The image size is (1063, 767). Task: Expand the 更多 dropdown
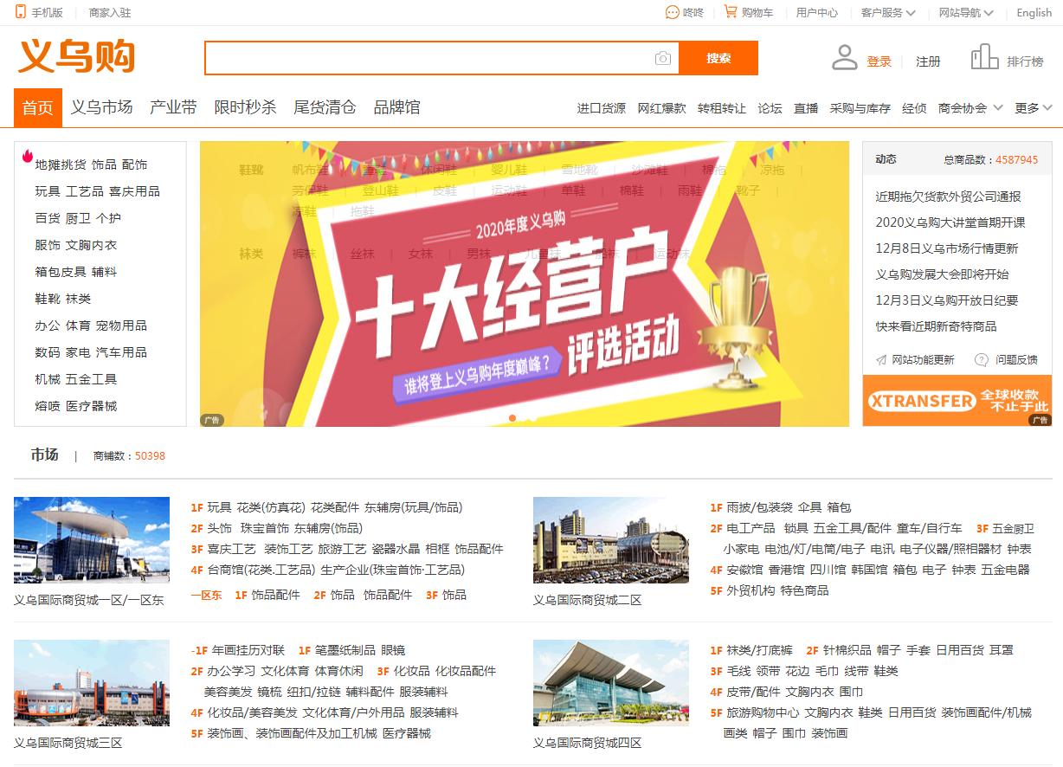1032,108
